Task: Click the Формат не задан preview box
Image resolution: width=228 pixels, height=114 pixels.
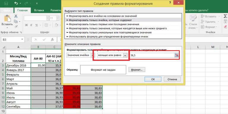Action: point(103,70)
